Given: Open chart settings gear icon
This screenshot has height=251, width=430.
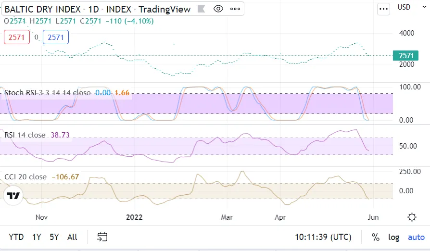Looking at the screenshot, I should pos(412,217).
